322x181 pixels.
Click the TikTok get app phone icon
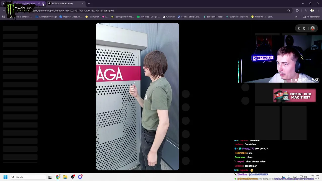(x=304, y=28)
